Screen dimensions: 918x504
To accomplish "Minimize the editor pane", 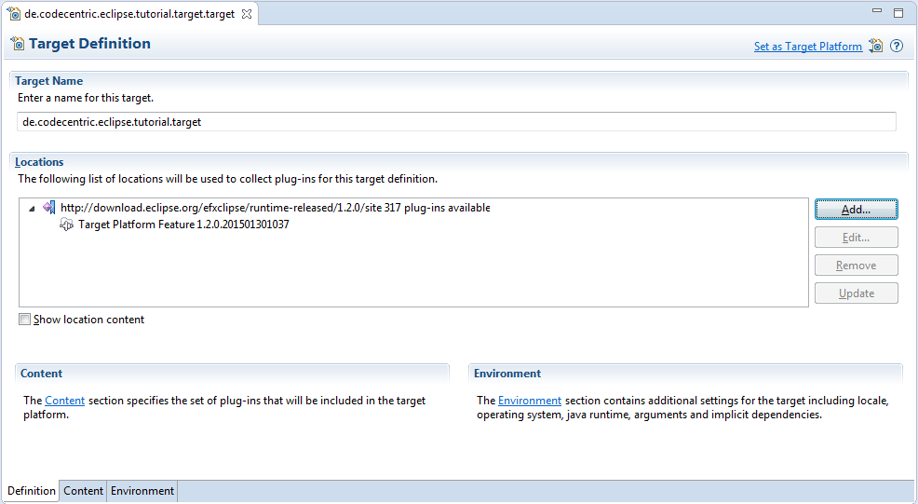I will click(877, 12).
